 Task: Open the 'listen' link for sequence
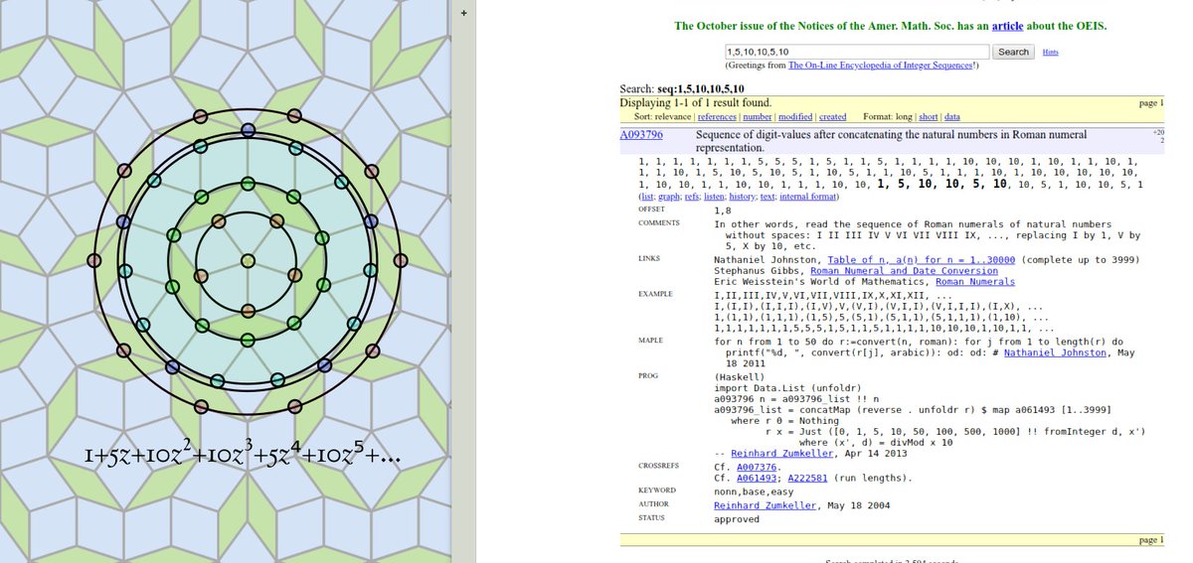click(712, 197)
